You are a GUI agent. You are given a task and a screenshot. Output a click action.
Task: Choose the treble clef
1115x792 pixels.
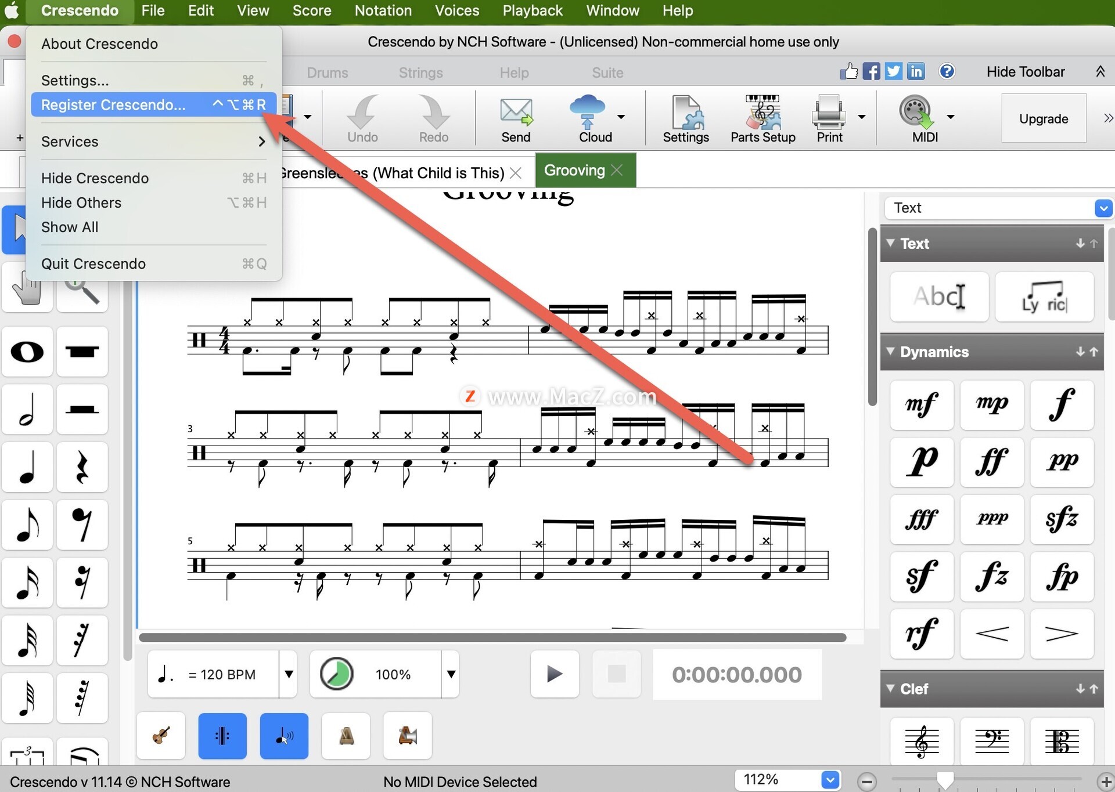point(922,742)
